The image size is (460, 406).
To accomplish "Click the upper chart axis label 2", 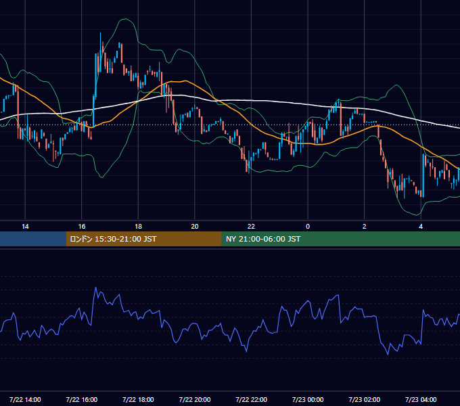I will [x=365, y=227].
